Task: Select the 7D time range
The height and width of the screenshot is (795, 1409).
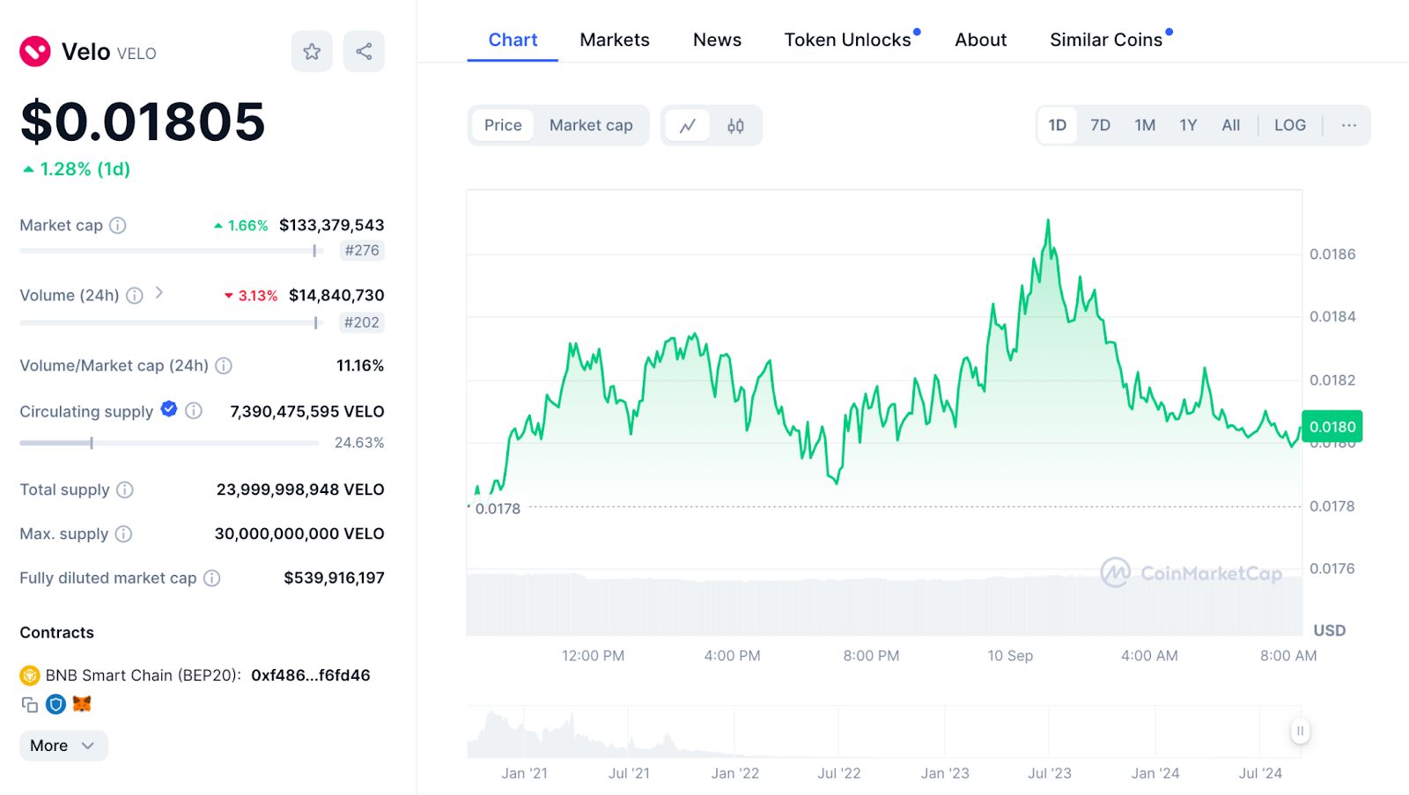Action: [1100, 126]
